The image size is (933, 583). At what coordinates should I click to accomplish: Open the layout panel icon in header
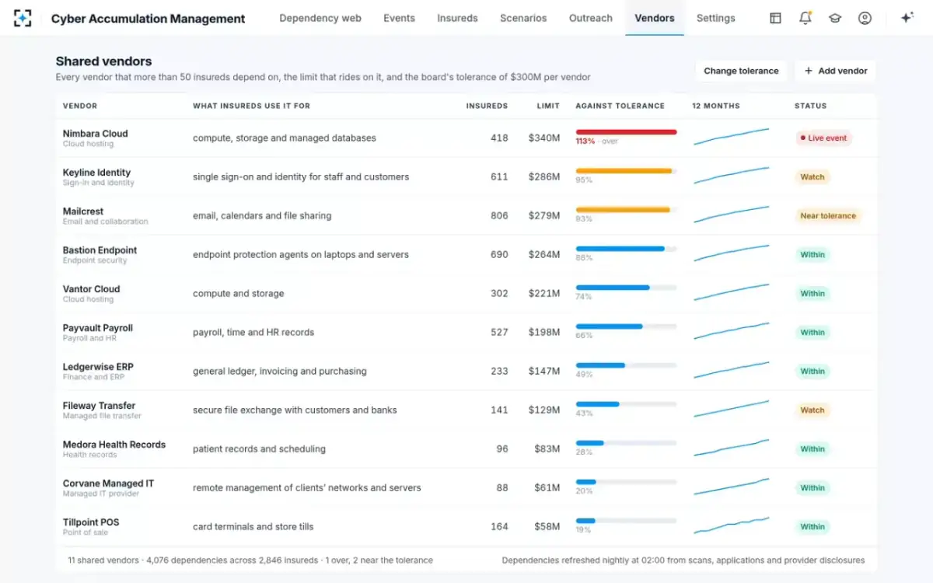775,18
